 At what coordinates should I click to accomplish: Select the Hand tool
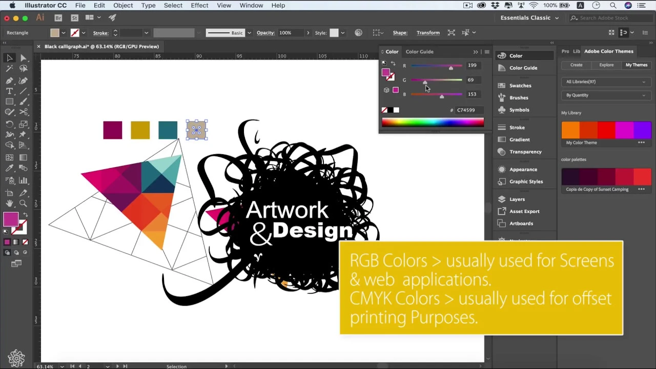9,203
